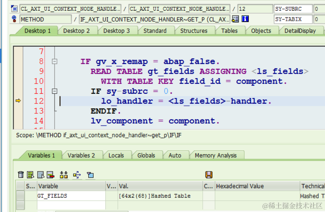The image size is (325, 212).
Task: Click the Variable column header
Action: tap(71, 186)
